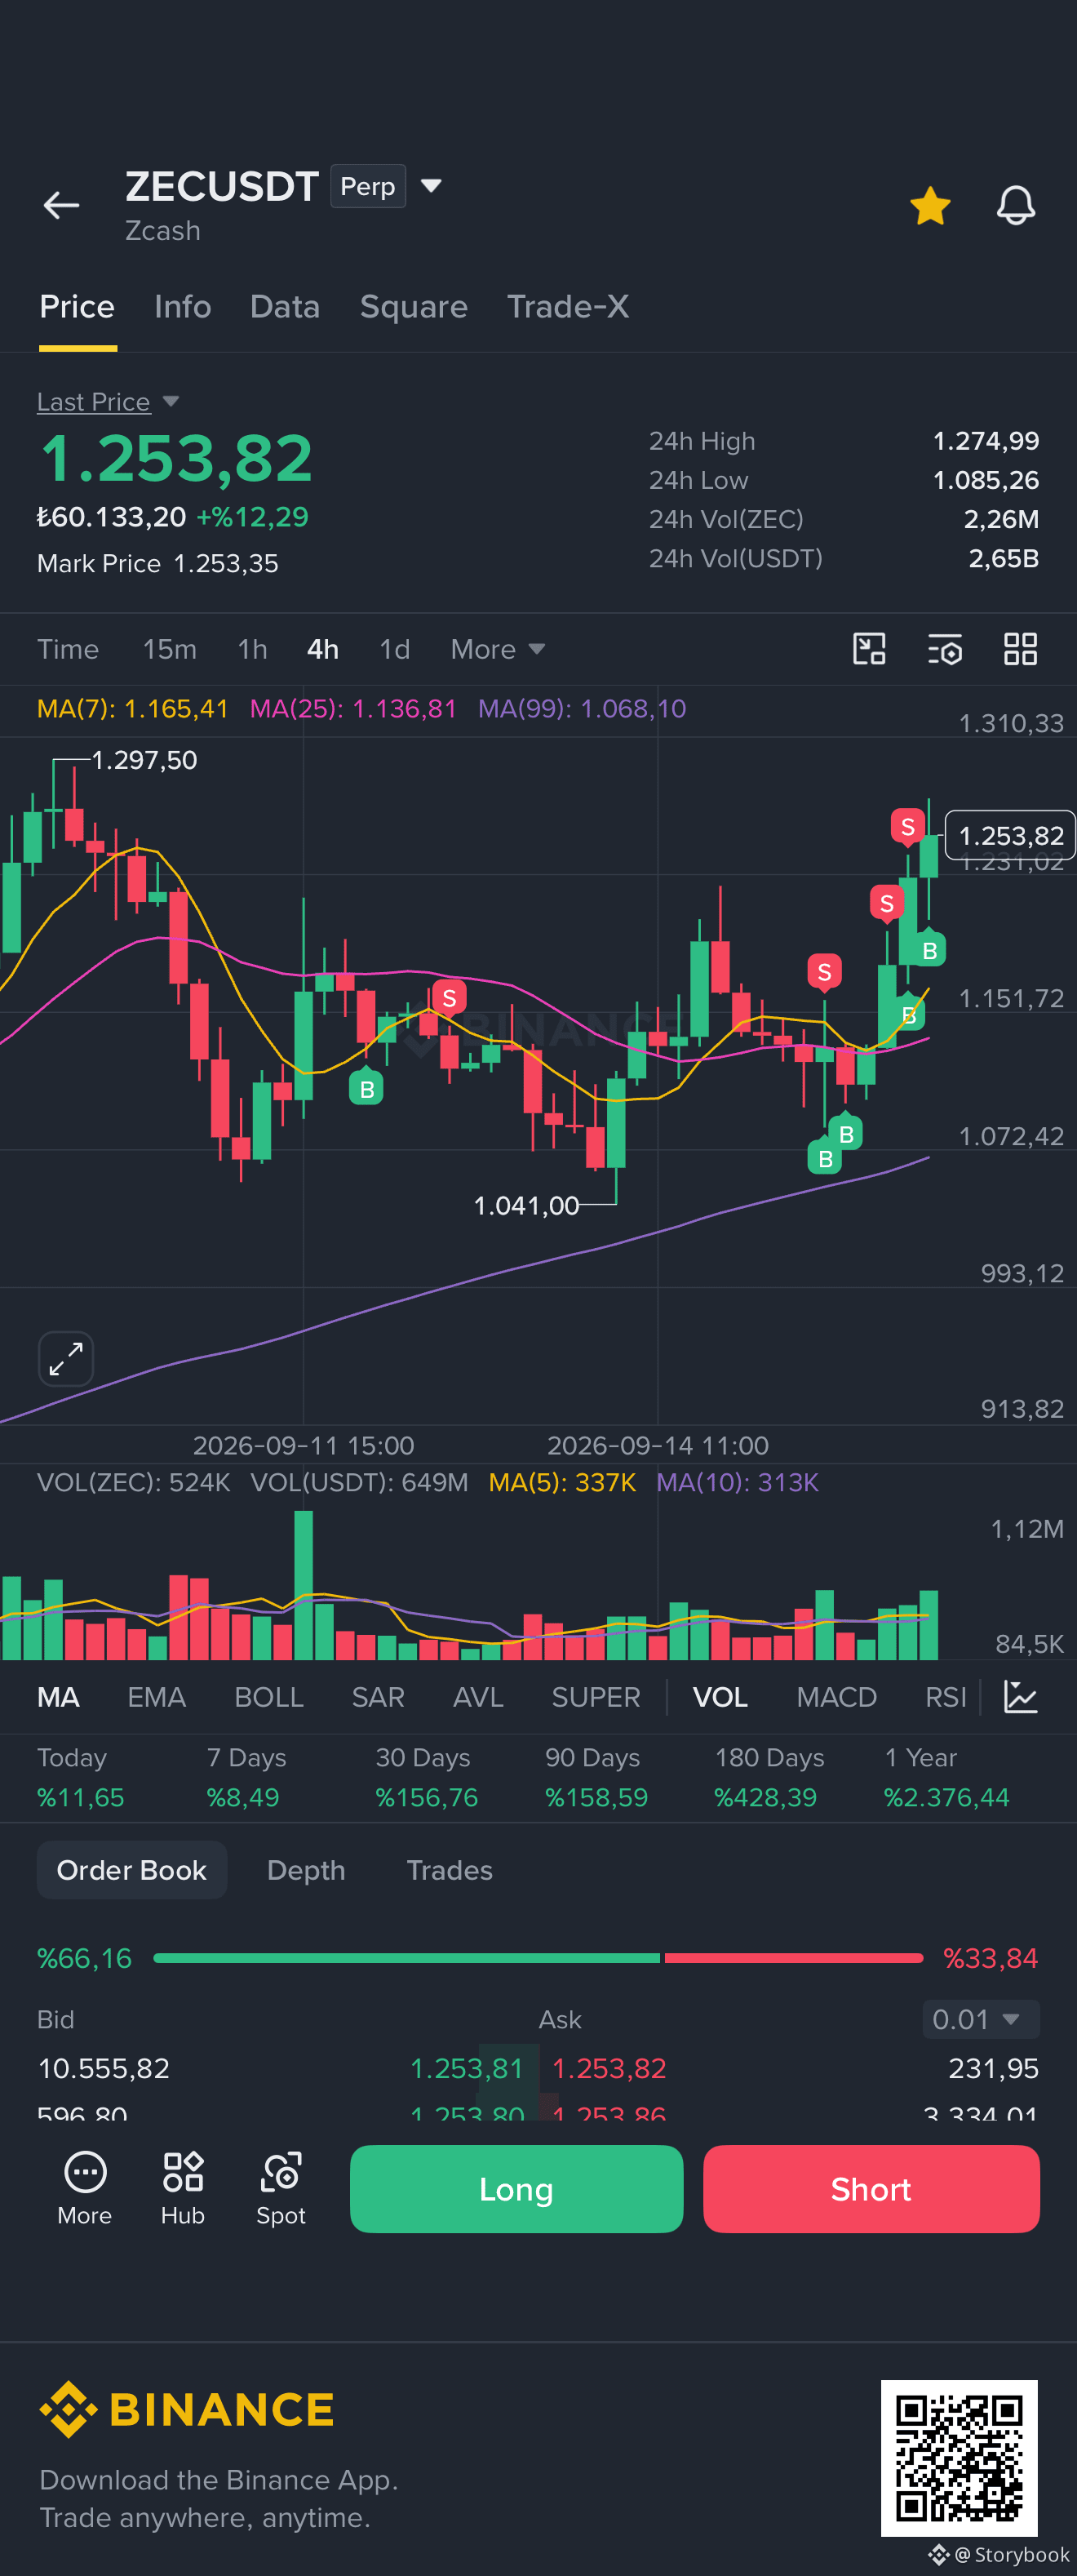The height and width of the screenshot is (2576, 1077).
Task: Open the indicator chart settings icon beside RSI
Action: (1020, 1697)
